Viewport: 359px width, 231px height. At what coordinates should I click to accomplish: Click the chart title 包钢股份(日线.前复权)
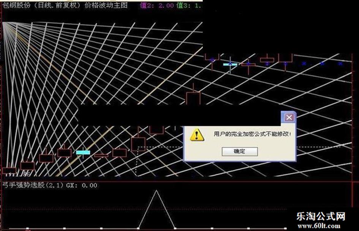[x=41, y=5]
